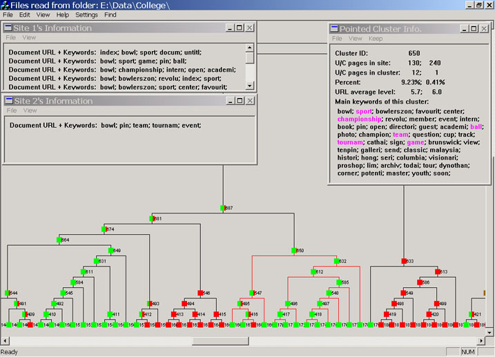
Task: Open the Find menu
Action: tap(110, 15)
